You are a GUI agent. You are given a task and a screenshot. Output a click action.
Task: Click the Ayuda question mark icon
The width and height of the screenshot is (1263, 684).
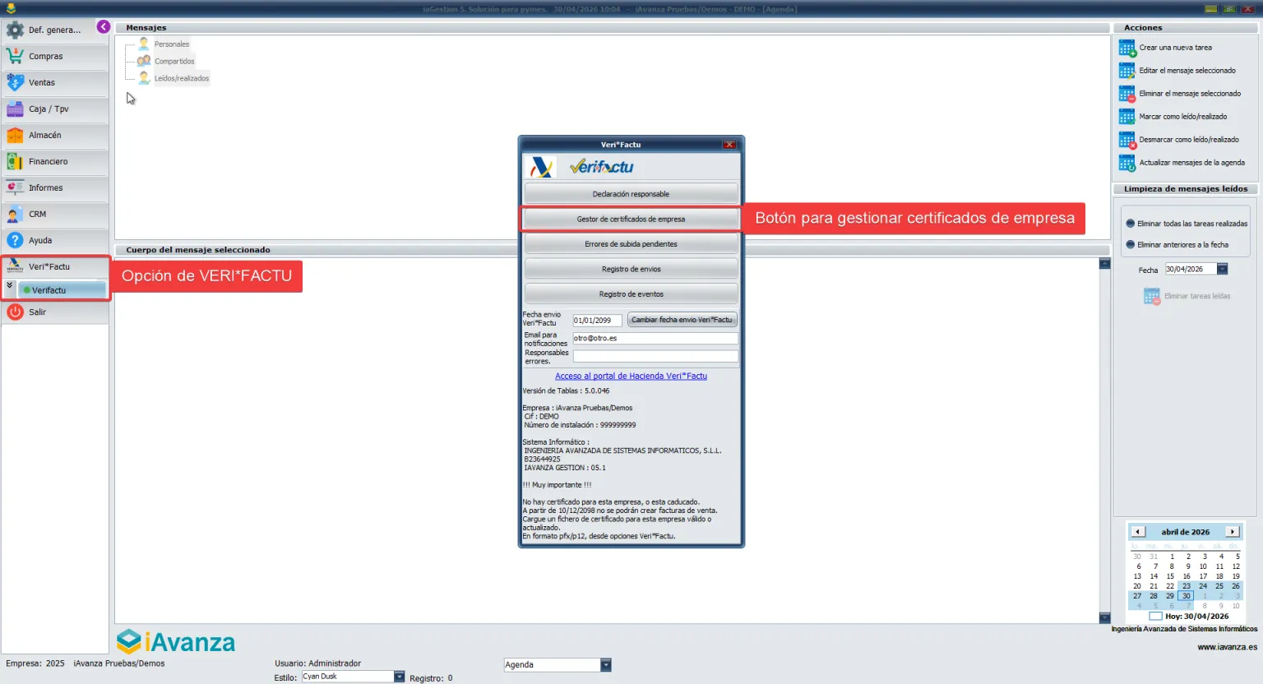coord(15,240)
